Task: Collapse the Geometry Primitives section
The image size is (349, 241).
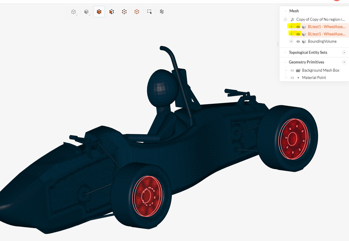Action: pyautogui.click(x=286, y=62)
